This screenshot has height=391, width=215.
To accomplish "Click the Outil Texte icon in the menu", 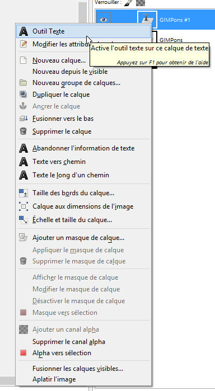I will (x=24, y=31).
